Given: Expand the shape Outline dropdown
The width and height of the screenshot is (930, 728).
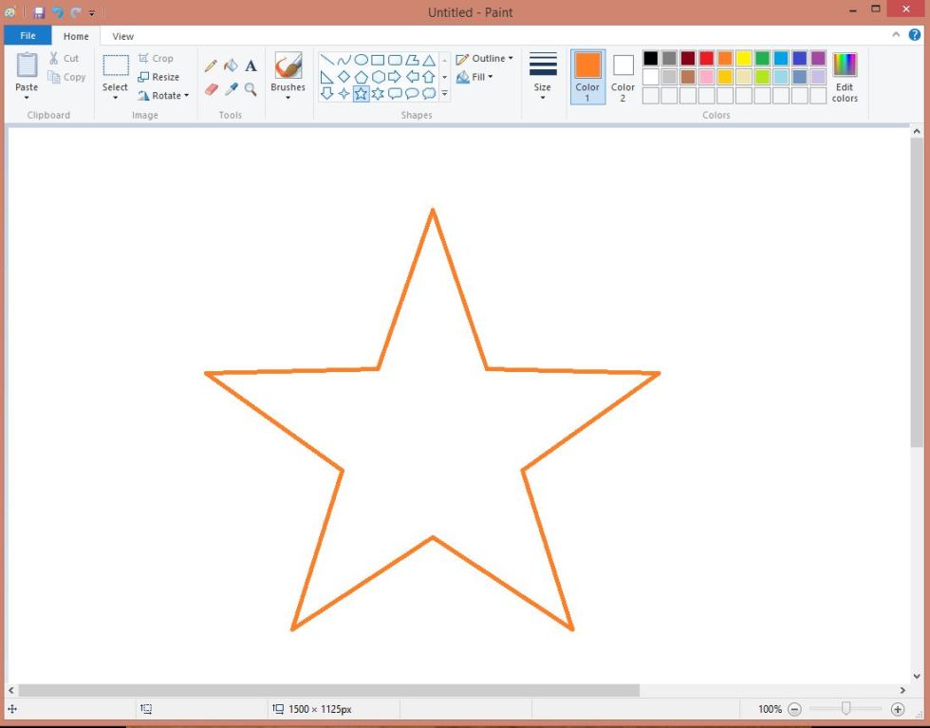Looking at the screenshot, I should coord(485,59).
